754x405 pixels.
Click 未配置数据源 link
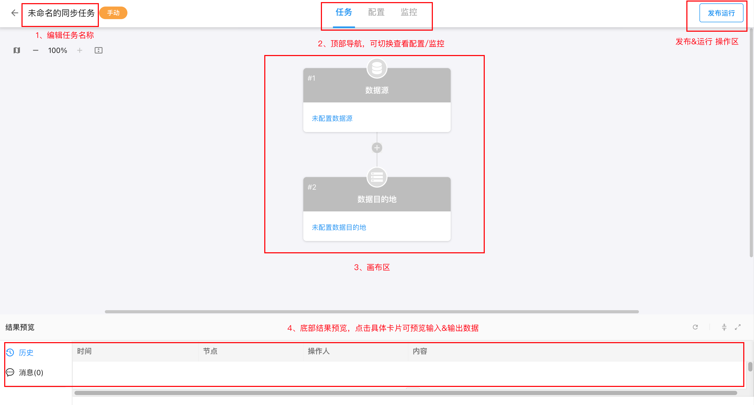[332, 118]
